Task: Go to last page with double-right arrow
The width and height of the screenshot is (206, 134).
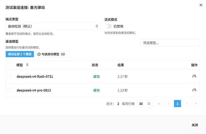Action: 196,104
